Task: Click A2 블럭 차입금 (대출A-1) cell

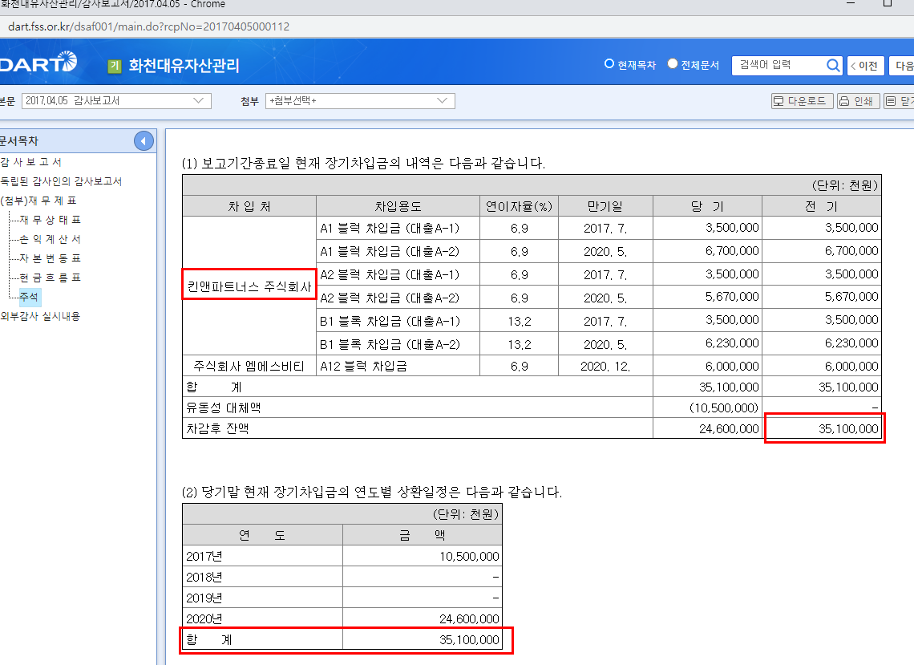Action: (398, 275)
